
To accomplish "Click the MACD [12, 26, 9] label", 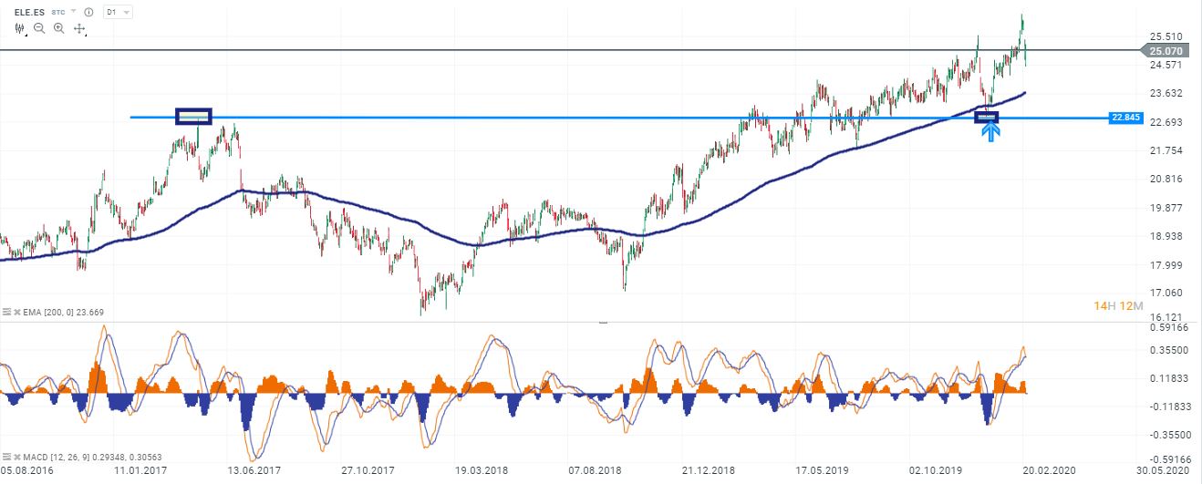I will [x=50, y=454].
